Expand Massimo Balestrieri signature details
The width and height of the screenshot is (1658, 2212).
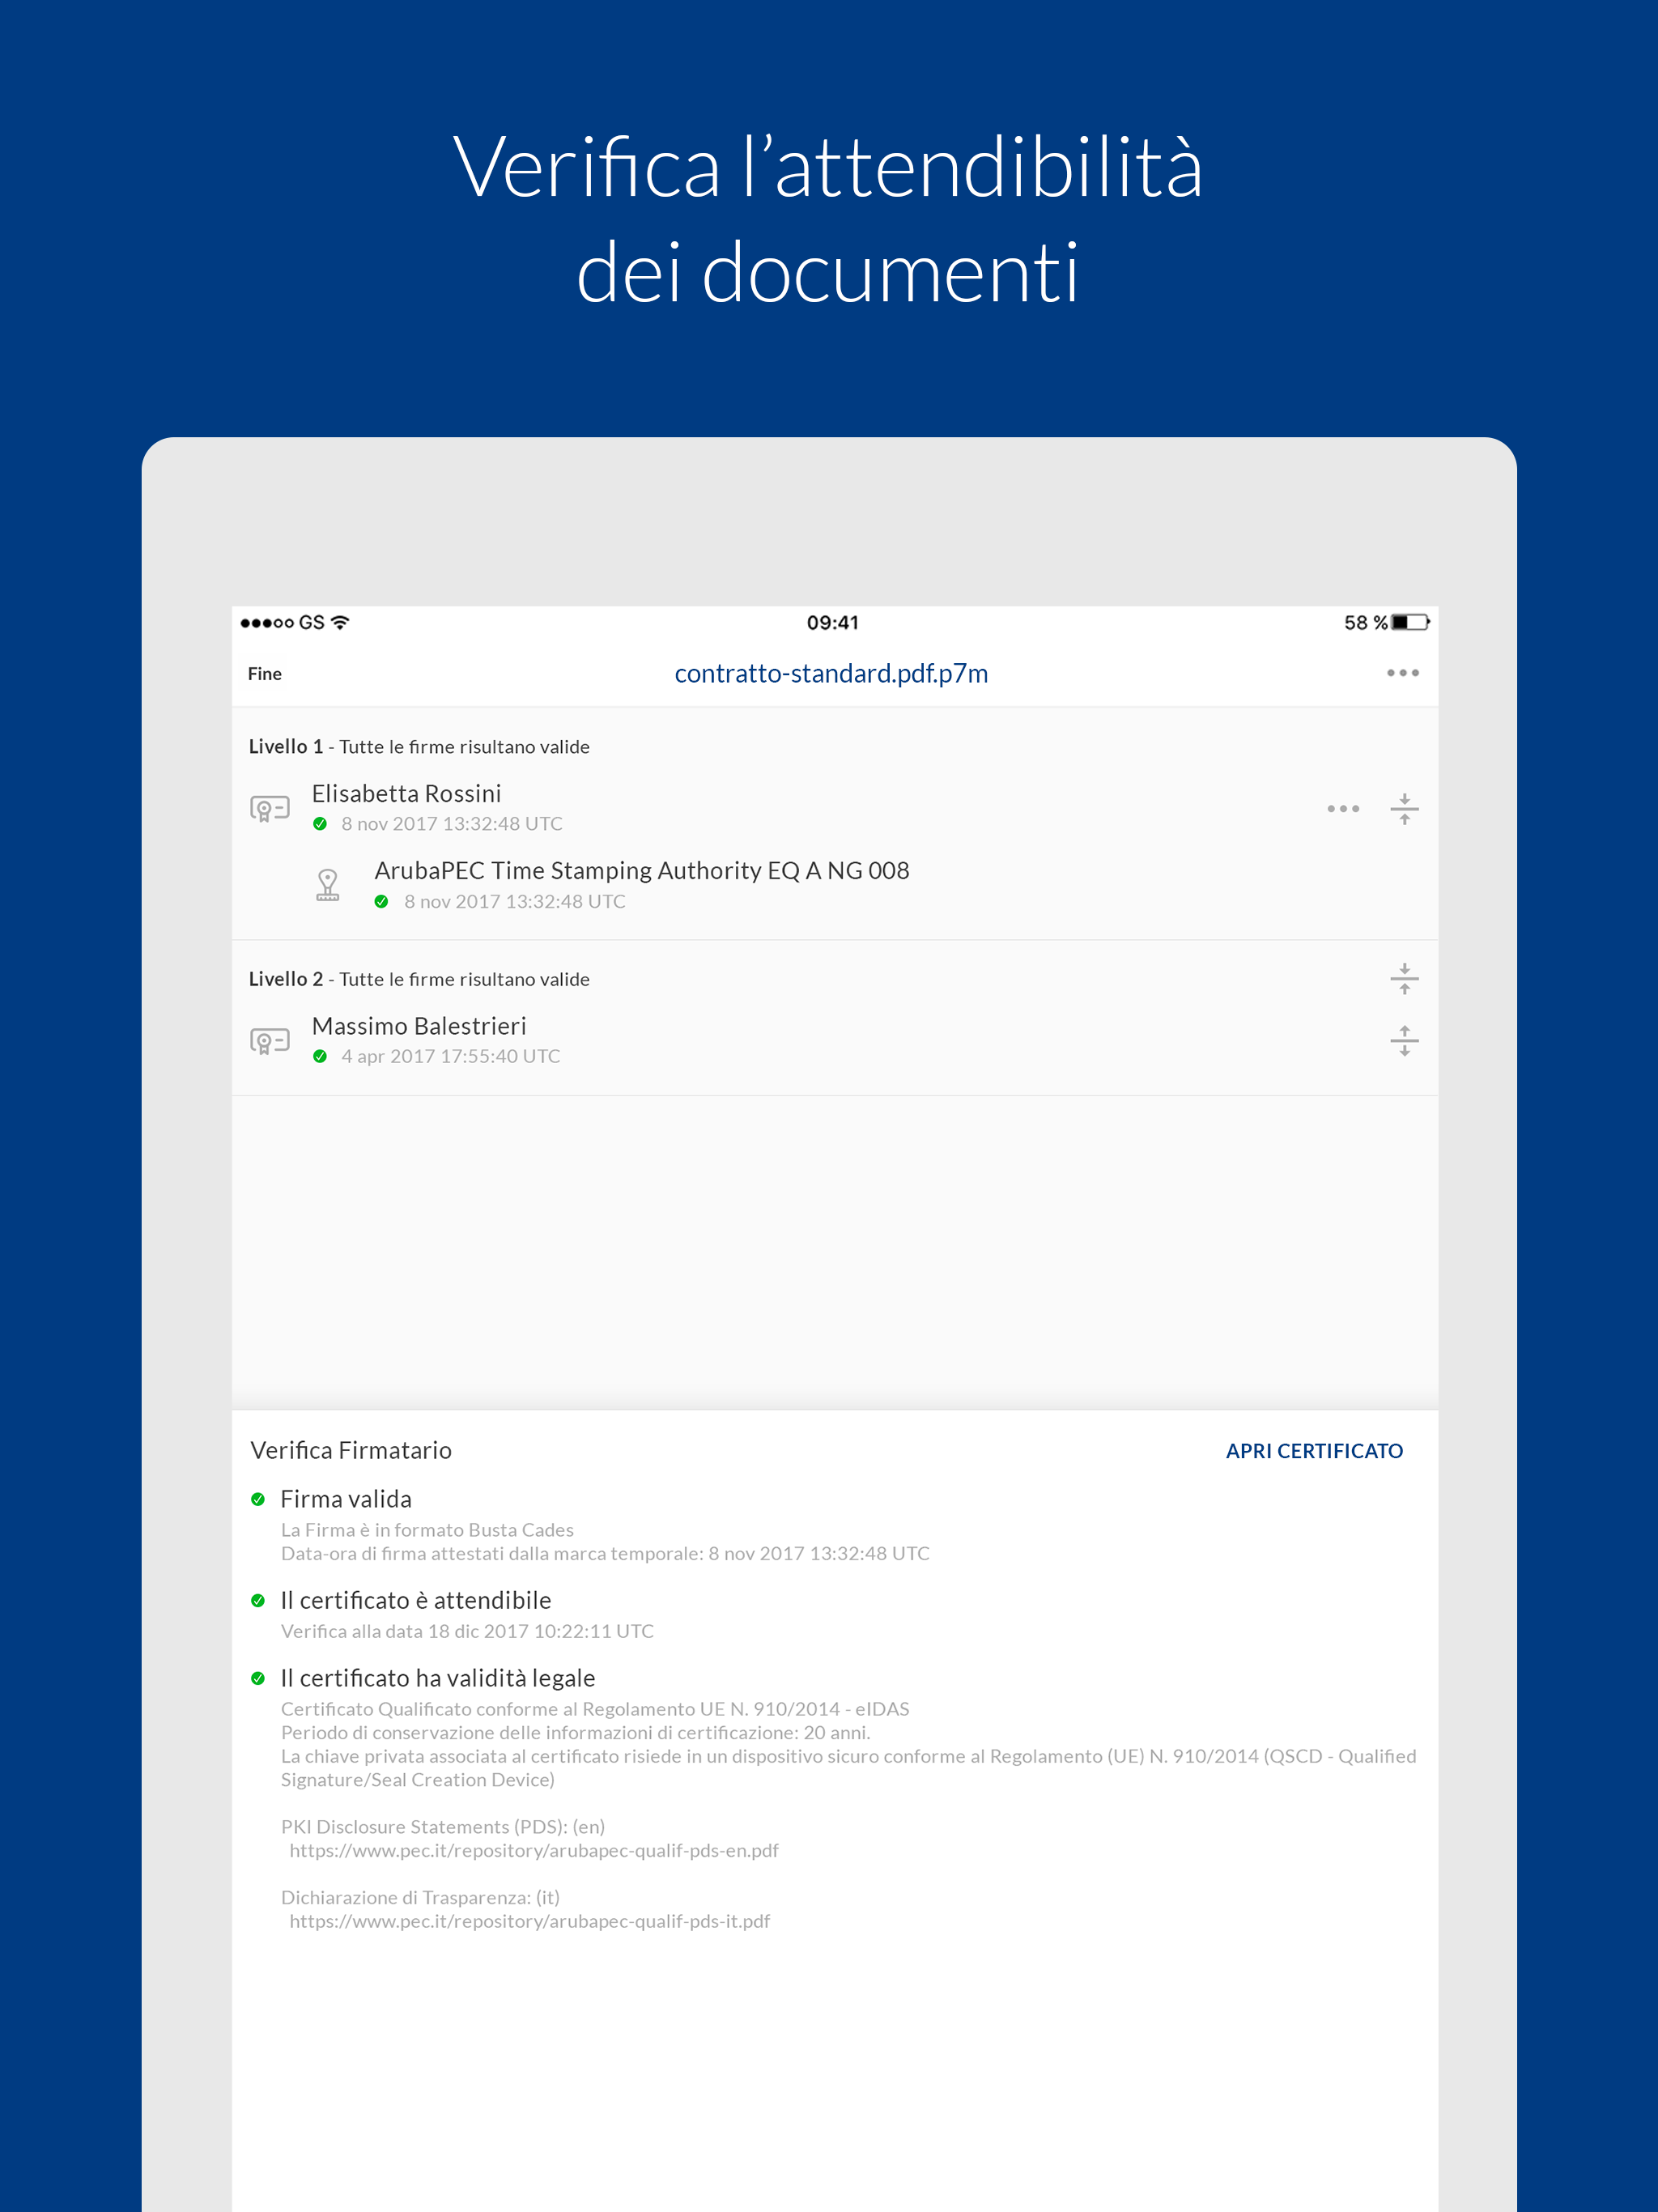click(1404, 1040)
